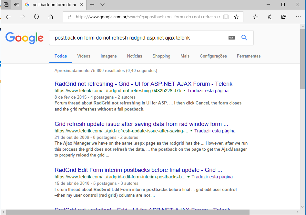This screenshot has height=215, width=306.
Task: Click the grid-refresh-update-issue green URL
Action: click(121, 131)
